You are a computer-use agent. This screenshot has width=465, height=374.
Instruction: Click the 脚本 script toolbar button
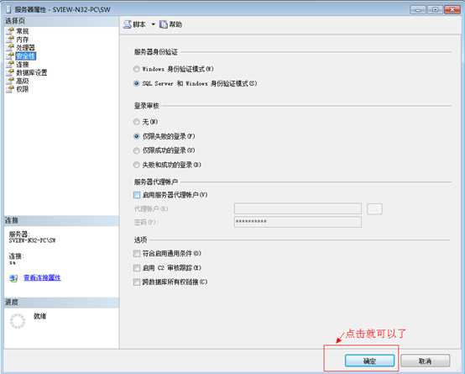(x=135, y=24)
